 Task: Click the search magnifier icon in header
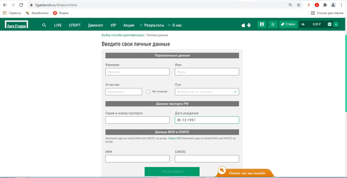point(44,25)
